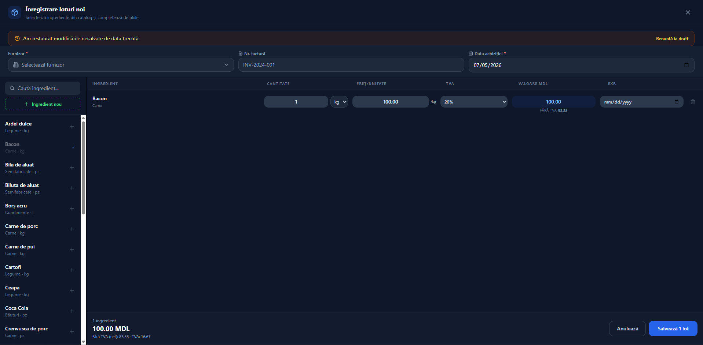Click the Ingredient nou button
Image resolution: width=703 pixels, height=345 pixels.
point(43,104)
